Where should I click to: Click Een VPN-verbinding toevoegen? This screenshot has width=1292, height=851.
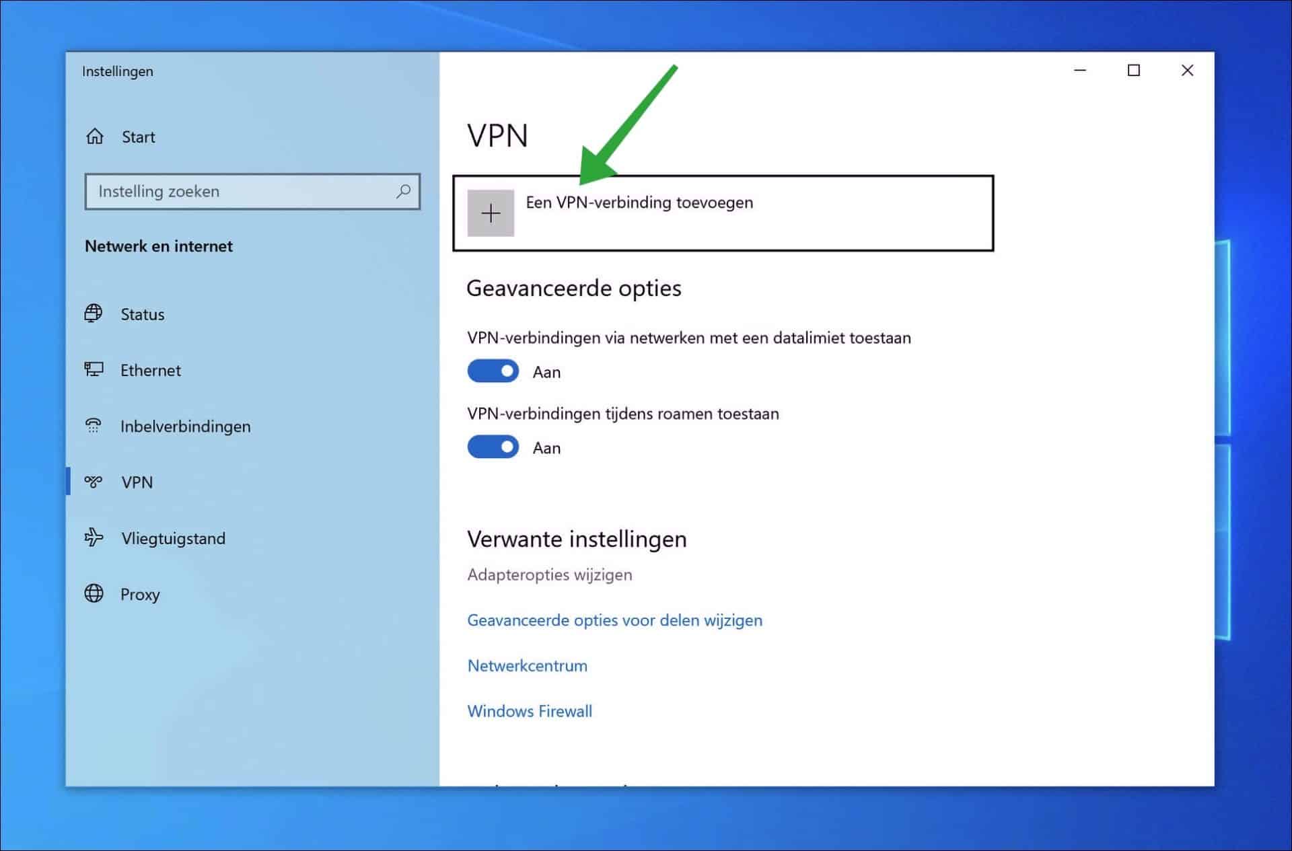coord(639,202)
